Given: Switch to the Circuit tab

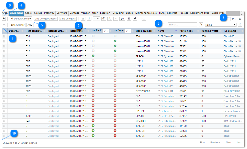Looking at the screenshot, I should (38, 13).
